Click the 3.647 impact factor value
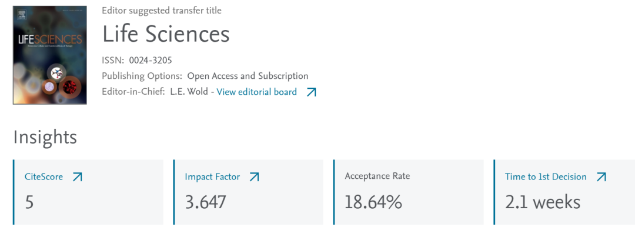Image resolution: width=635 pixels, height=230 pixels. coord(205,202)
